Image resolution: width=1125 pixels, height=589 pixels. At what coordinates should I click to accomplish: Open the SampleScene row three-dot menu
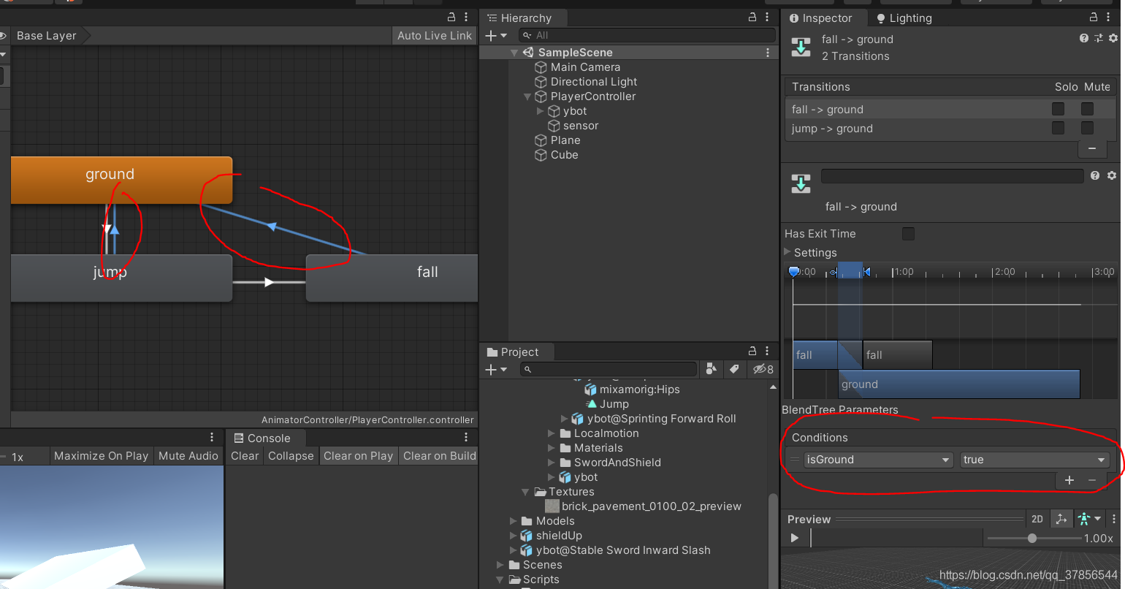click(767, 53)
